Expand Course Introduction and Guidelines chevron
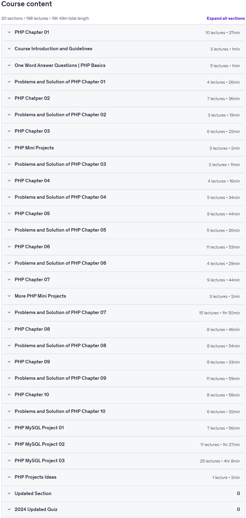This screenshot has height=518, width=246. [9, 49]
